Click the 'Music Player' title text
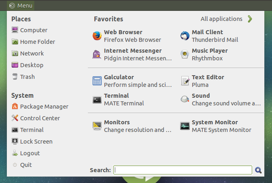Viewport: 272px width, 183px height. (210, 51)
